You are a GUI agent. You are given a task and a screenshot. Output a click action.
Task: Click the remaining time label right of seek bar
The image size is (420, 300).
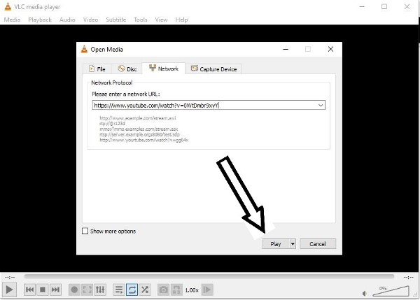(x=409, y=277)
